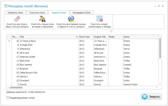Enable the Редактируемая сетка checkbox
The image size is (168, 106).
click(8, 98)
